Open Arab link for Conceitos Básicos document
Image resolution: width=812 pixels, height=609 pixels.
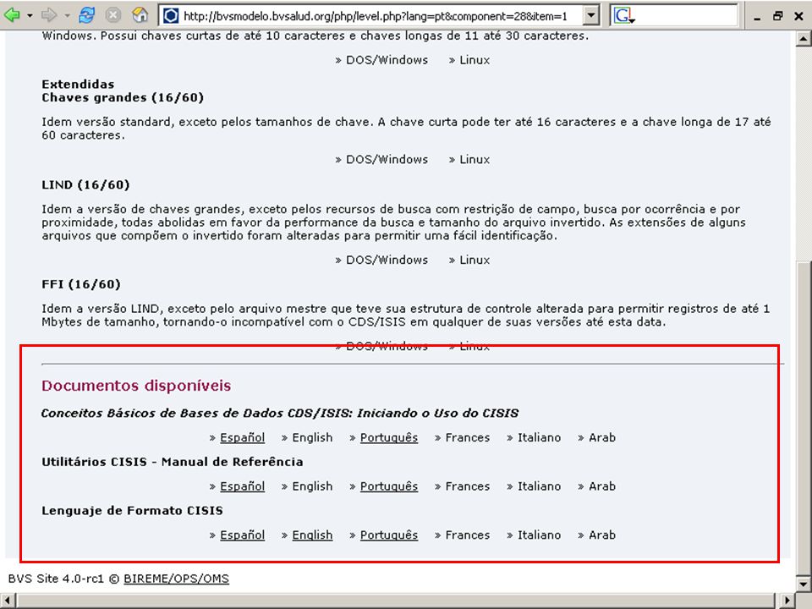601,438
